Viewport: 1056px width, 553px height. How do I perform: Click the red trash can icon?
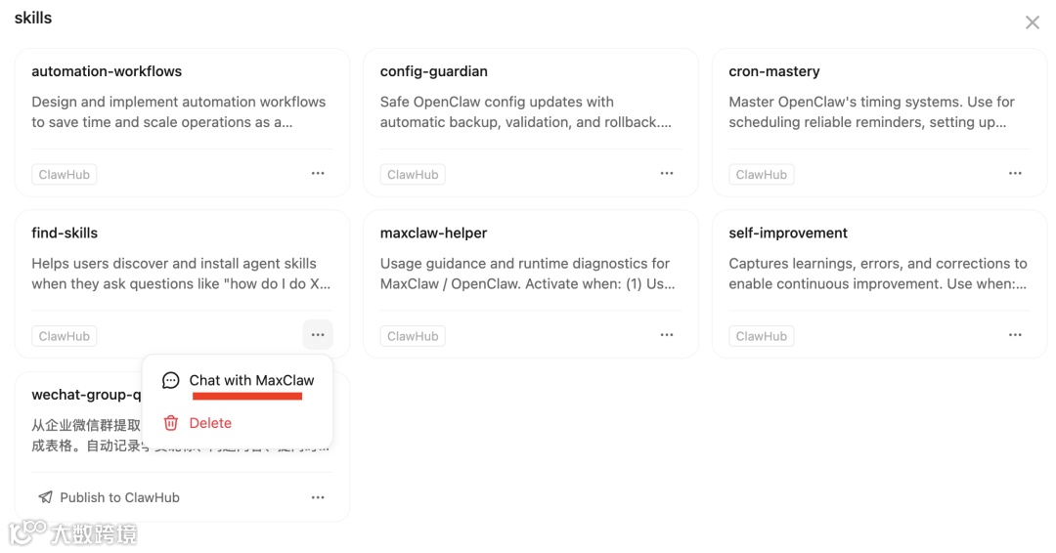tap(171, 423)
